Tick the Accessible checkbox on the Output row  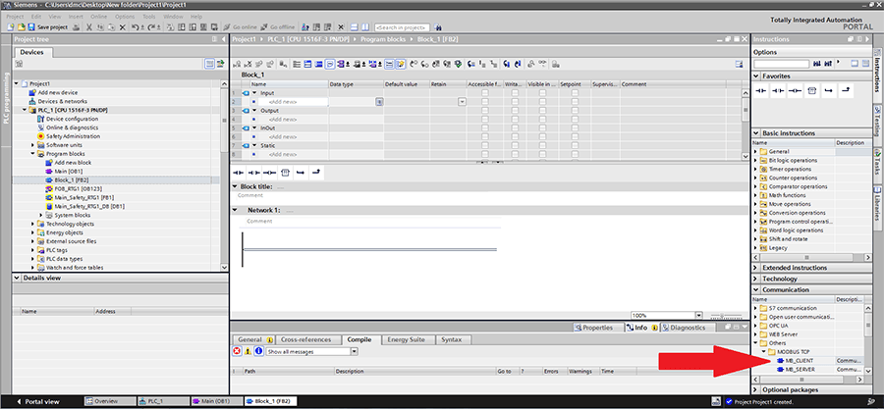point(485,110)
